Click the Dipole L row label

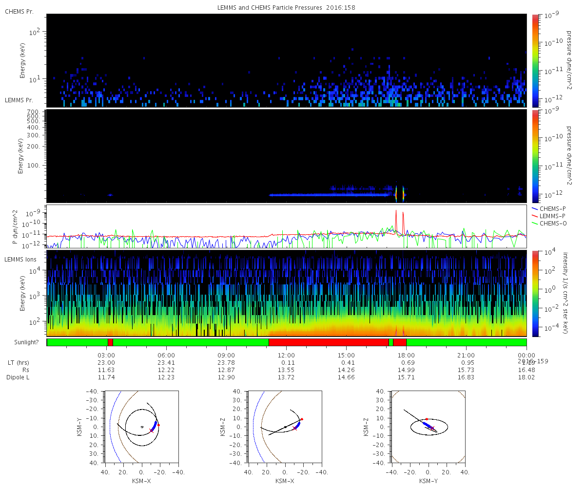[19, 377]
